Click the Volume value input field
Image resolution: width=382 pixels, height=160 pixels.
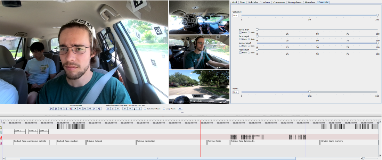point(235,16)
